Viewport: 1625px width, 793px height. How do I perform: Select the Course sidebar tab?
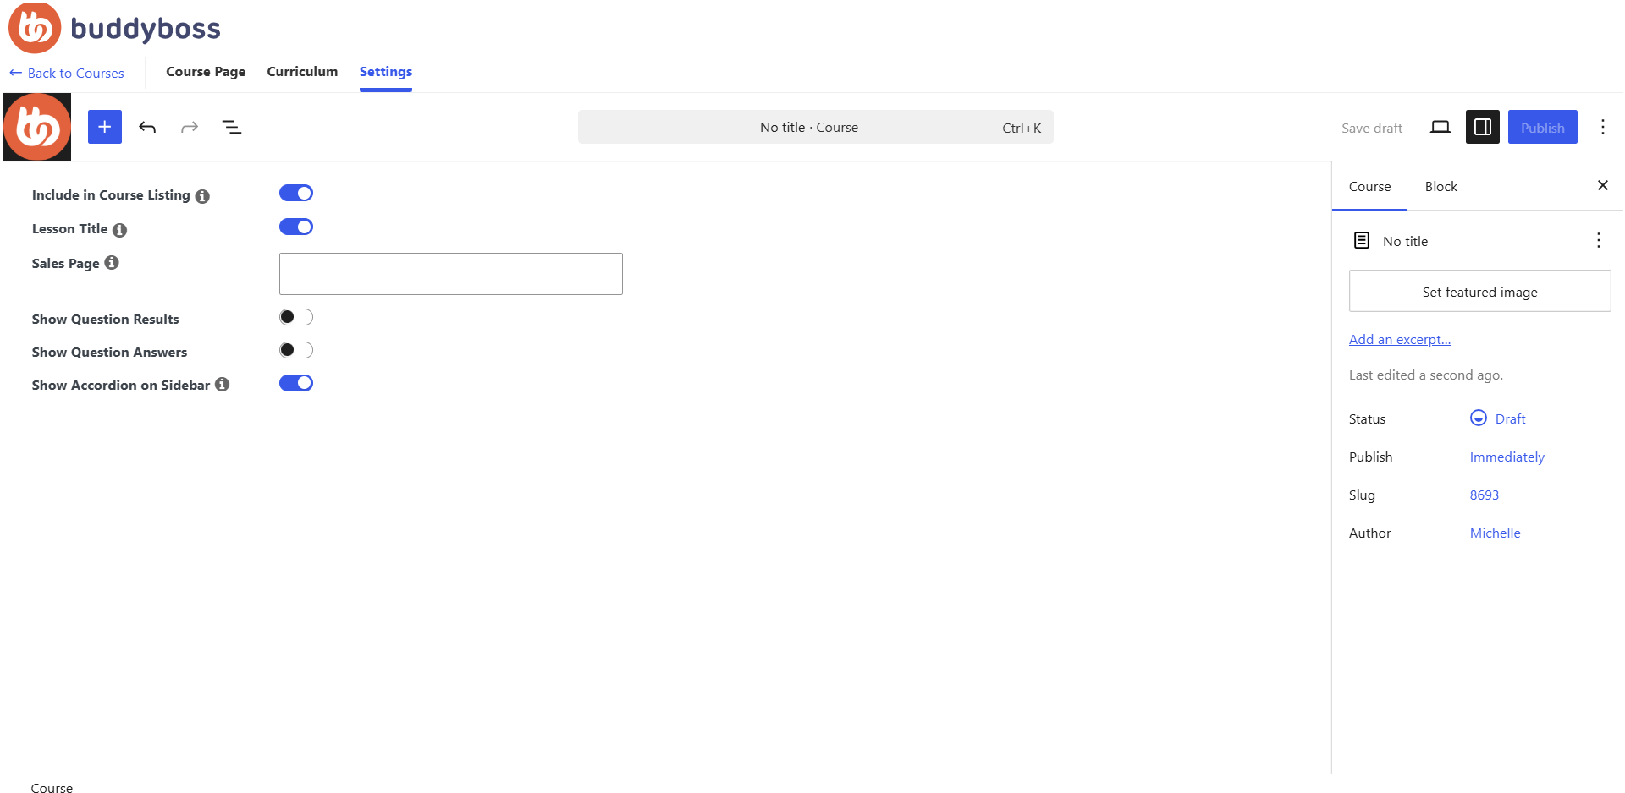click(1369, 186)
